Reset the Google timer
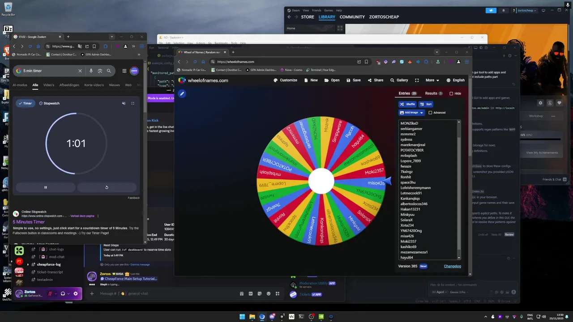The width and height of the screenshot is (573, 322). coord(107,187)
